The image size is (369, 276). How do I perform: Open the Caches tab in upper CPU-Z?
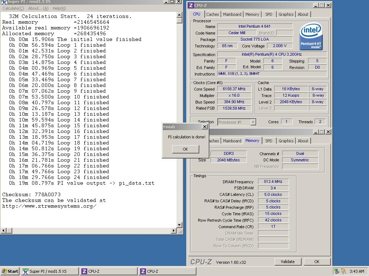[x=213, y=14]
